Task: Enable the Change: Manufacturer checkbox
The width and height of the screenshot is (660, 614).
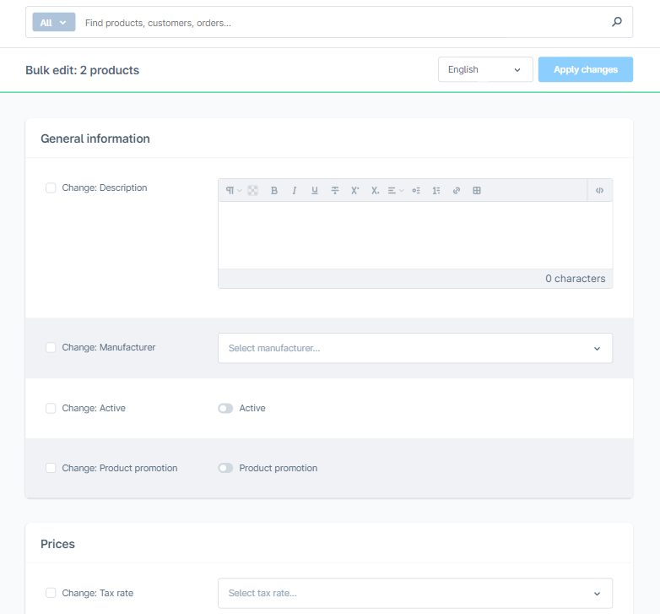Action: 51,348
